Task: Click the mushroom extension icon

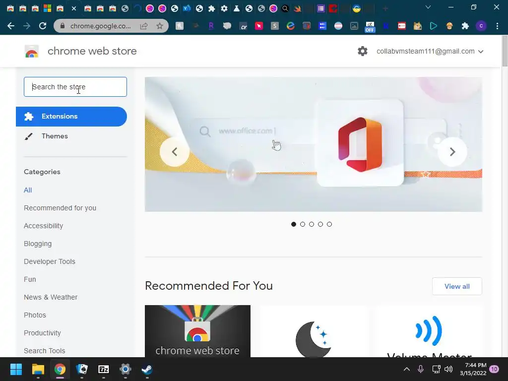Action: 449,26
